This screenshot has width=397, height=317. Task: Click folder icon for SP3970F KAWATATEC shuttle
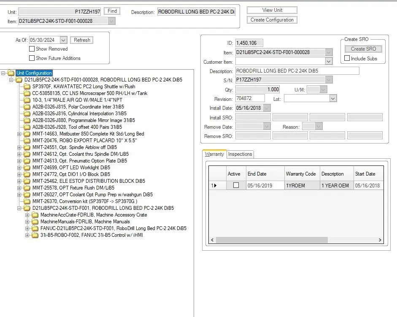(27, 87)
